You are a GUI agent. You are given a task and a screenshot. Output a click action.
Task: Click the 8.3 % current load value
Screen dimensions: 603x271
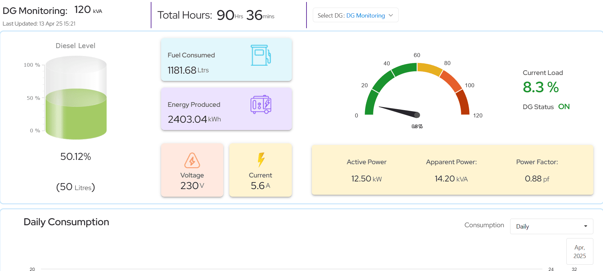point(541,87)
